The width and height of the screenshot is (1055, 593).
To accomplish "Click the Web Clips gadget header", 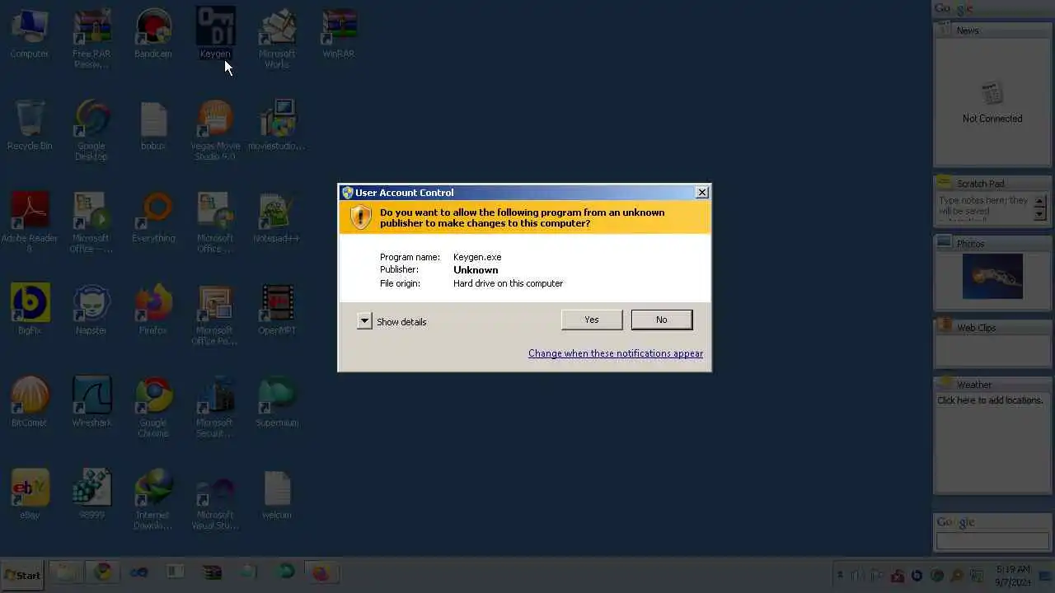I will coord(992,327).
